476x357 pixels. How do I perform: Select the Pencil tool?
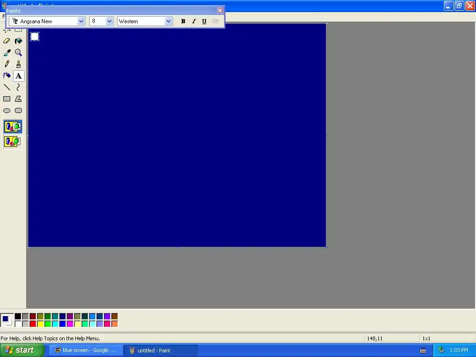coord(7,64)
